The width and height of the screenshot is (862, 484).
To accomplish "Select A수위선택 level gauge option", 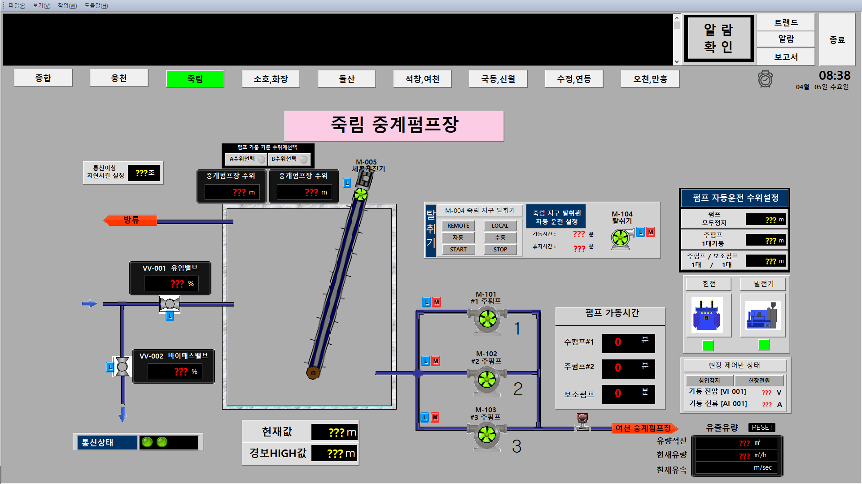I will pyautogui.click(x=245, y=159).
